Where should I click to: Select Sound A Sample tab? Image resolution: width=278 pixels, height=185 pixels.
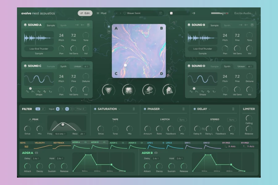pos(51,25)
